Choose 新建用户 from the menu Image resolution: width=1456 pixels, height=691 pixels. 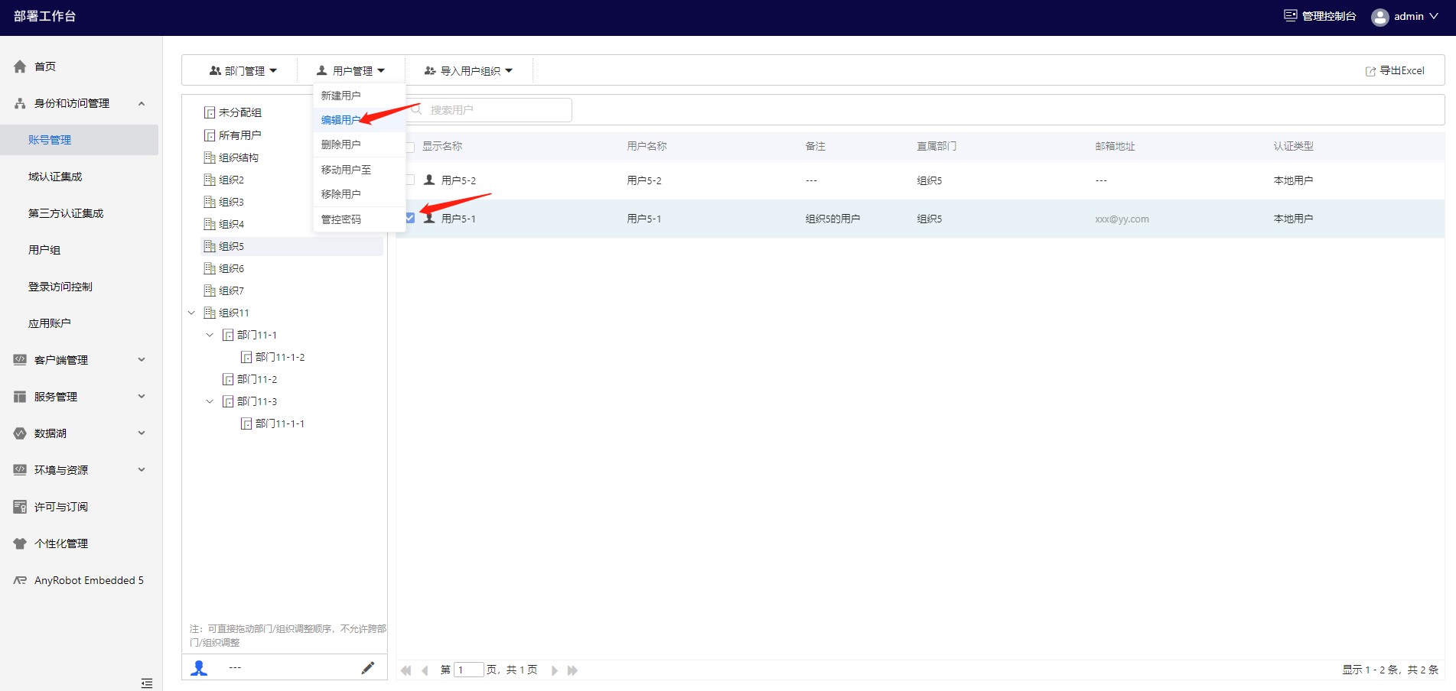tap(360, 96)
